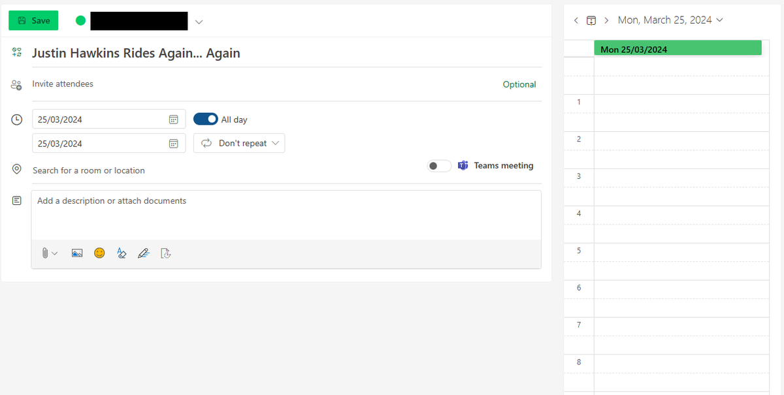
Task: Edit the title Justin Hawkins Rides Again
Action: pos(136,54)
